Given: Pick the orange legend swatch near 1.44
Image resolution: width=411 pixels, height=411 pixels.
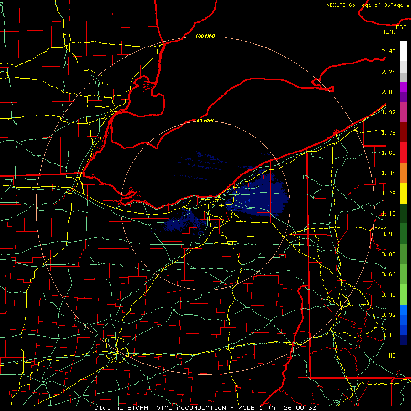Looking at the screenshot, I should 403,173.
